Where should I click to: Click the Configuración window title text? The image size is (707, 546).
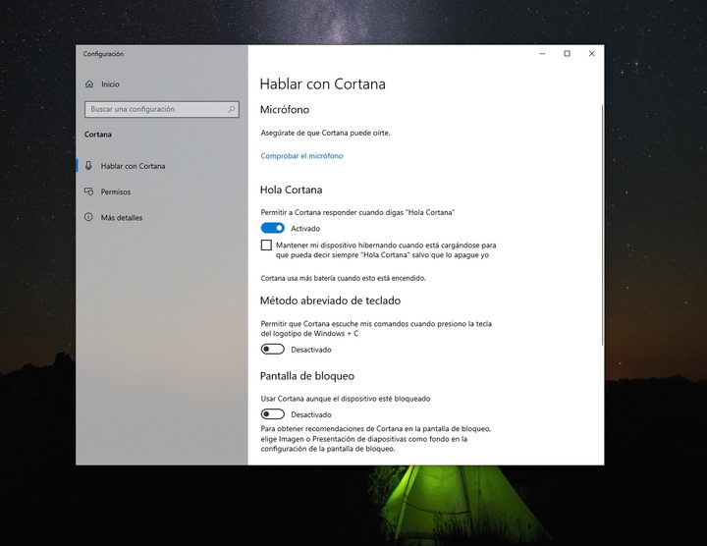click(103, 54)
